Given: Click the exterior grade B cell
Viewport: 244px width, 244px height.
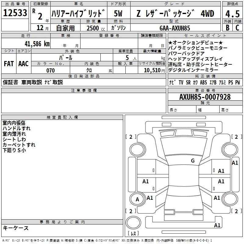Looking at the screenshot, I should click(227, 27).
